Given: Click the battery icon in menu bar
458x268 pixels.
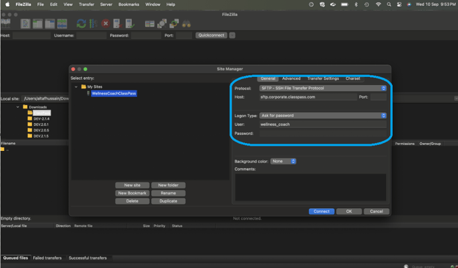Looking at the screenshot, I should click(345, 5).
